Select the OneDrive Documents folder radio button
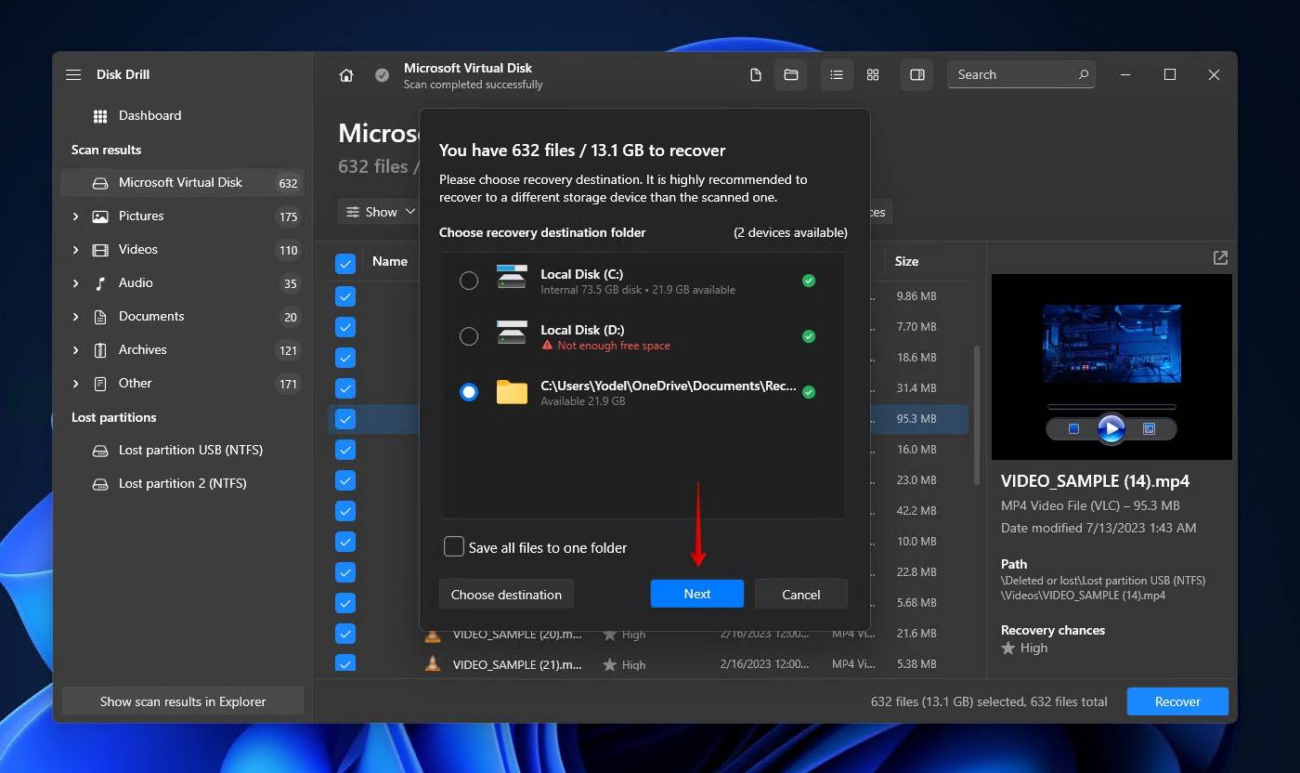Screen dimensions: 1300x773 [x=469, y=392]
